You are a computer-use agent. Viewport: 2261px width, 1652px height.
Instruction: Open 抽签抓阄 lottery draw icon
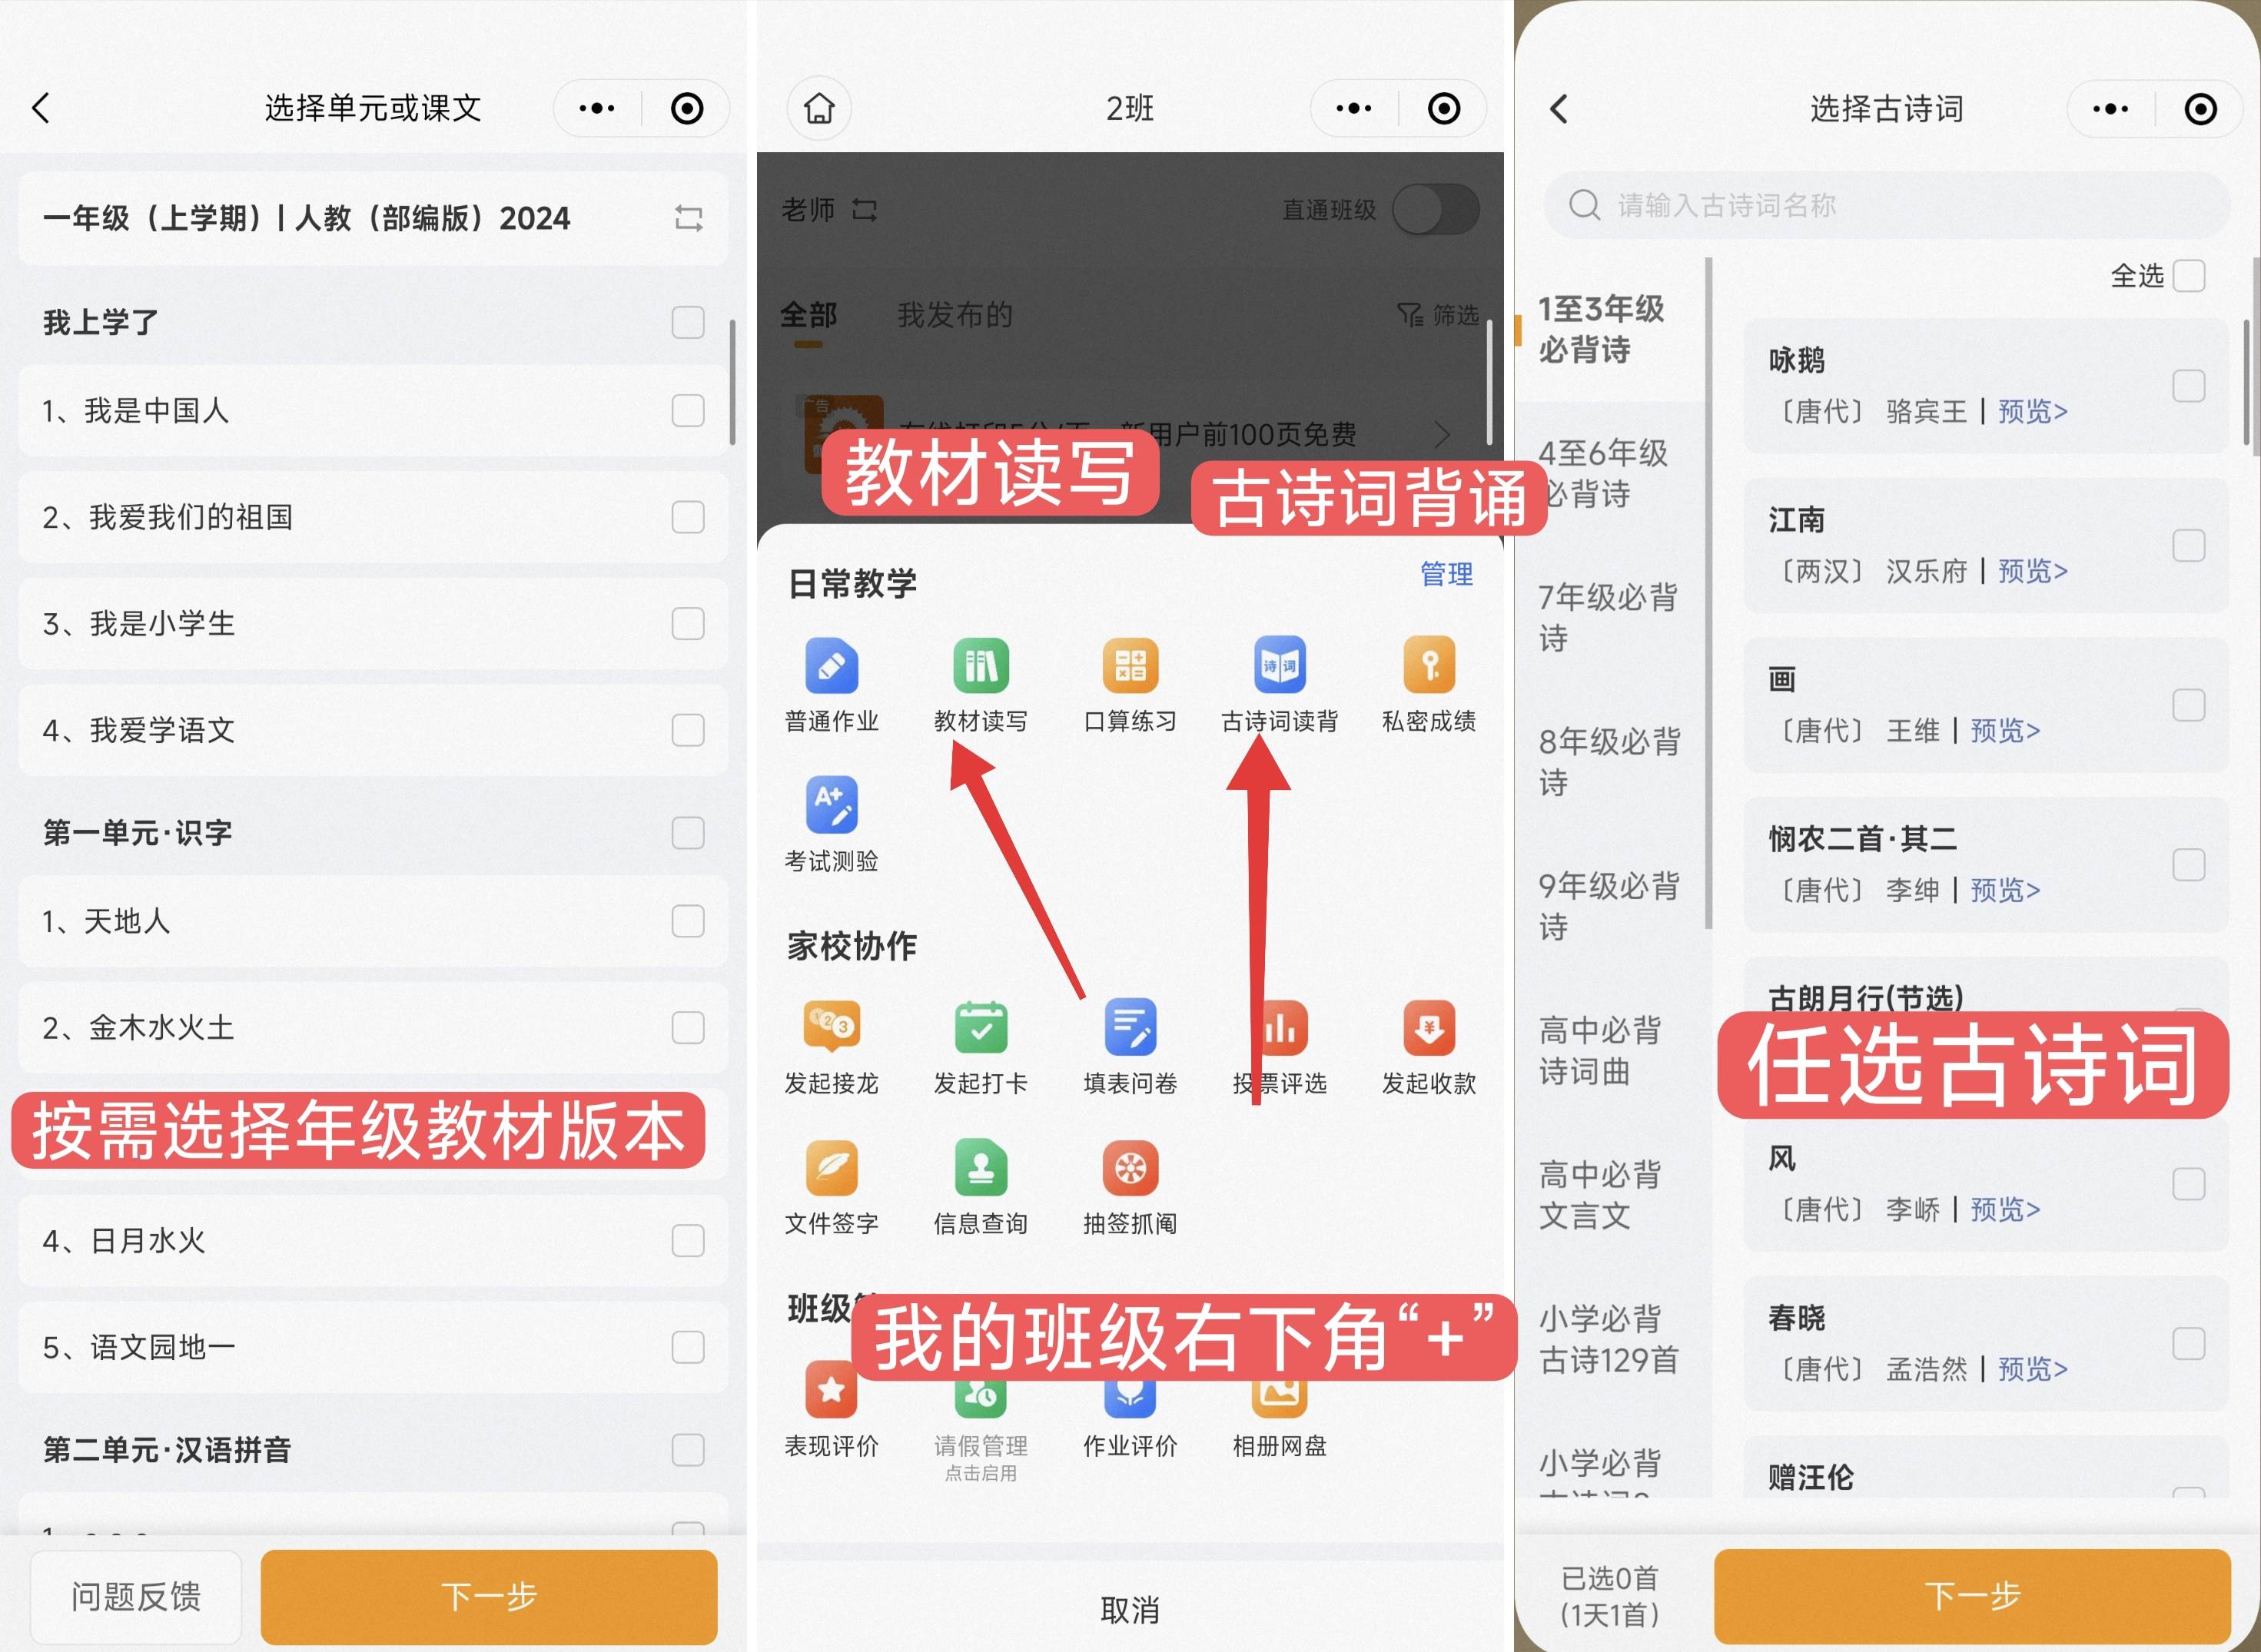tap(1130, 1169)
